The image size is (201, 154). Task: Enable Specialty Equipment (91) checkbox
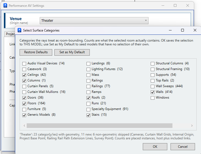pos(88,109)
